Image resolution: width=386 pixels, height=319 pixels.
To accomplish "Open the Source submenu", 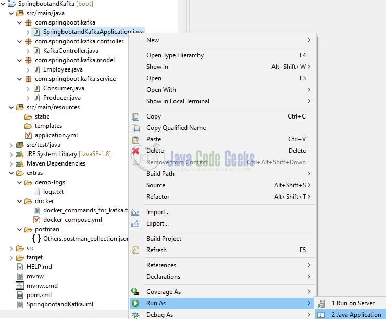I will click(x=222, y=185).
